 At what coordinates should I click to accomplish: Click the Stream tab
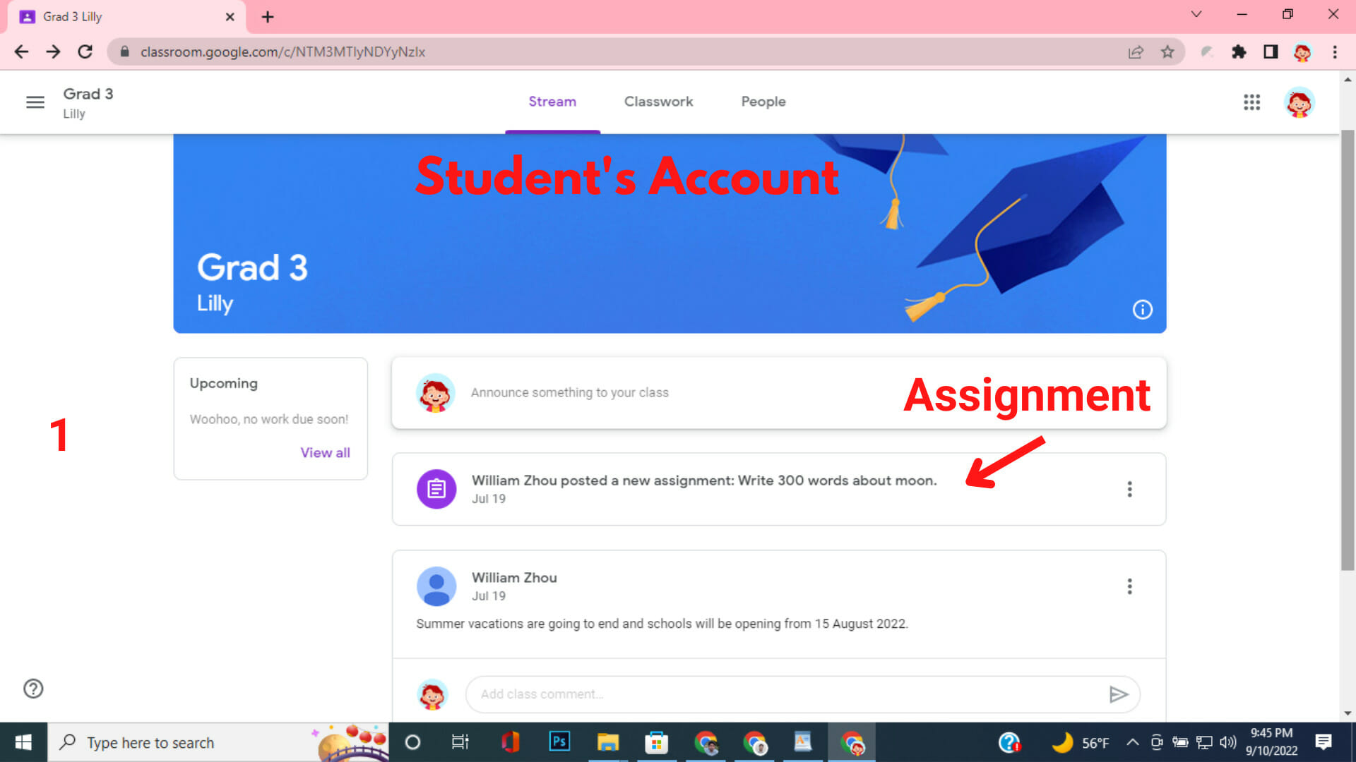(x=552, y=102)
